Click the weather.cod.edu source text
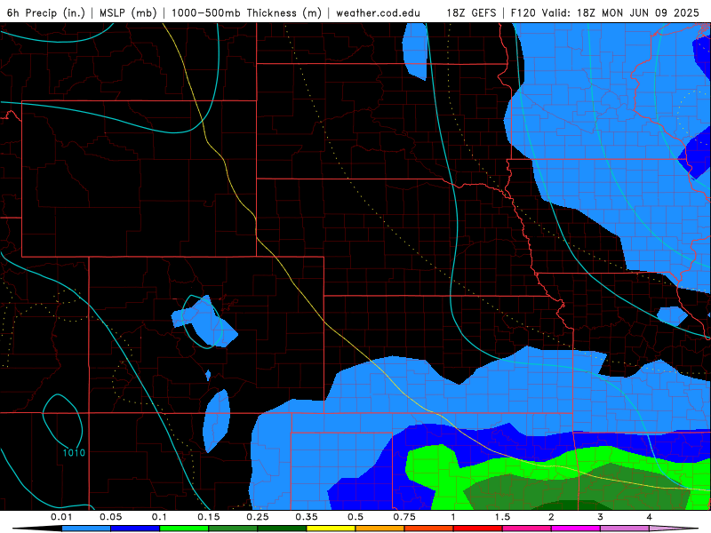This screenshot has height=533, width=711. point(378,12)
